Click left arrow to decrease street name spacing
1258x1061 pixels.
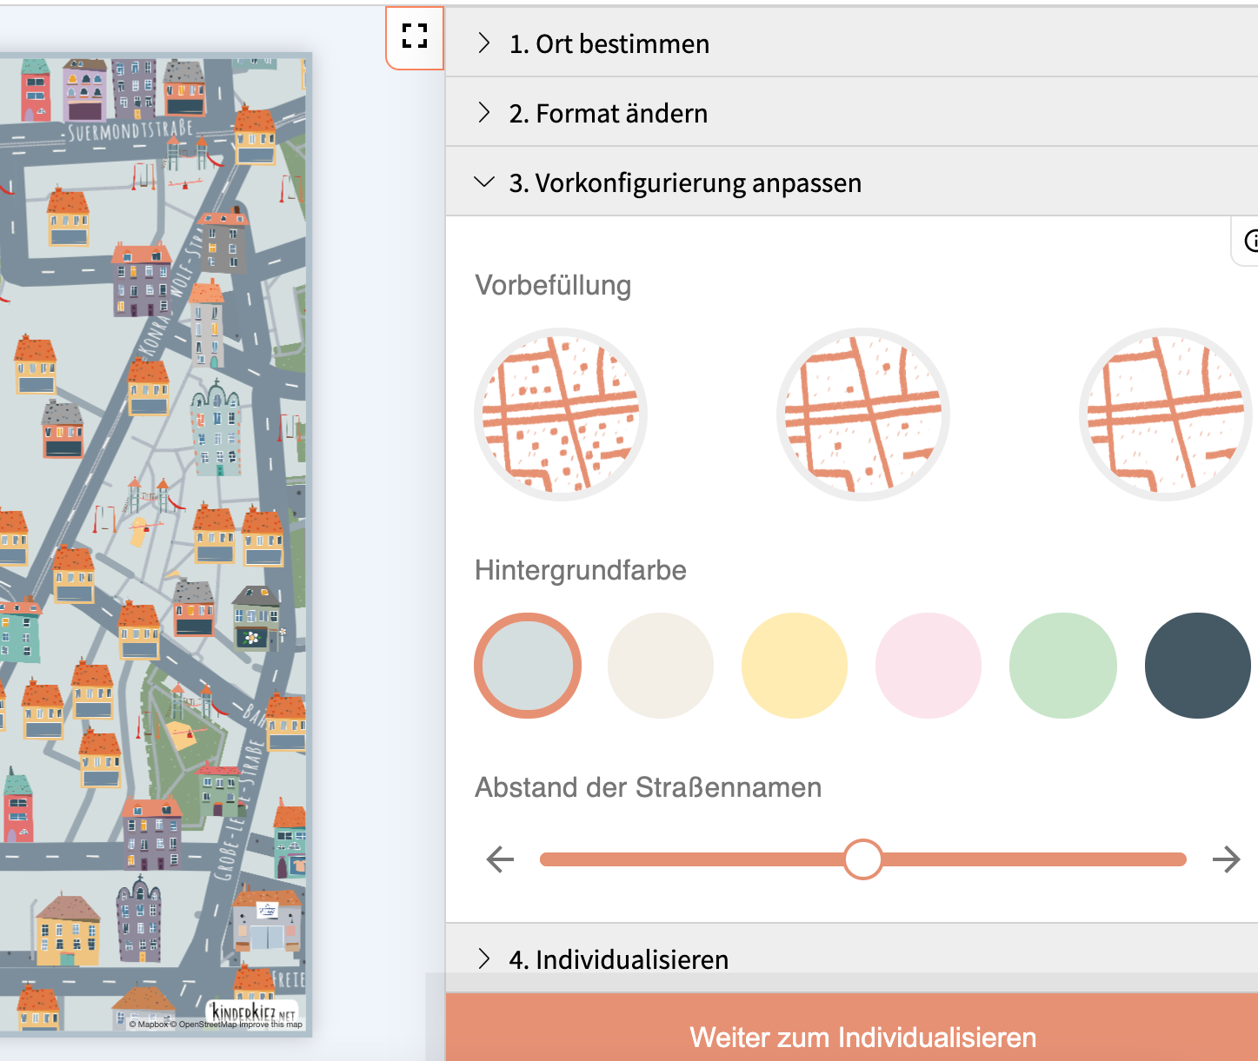(500, 859)
